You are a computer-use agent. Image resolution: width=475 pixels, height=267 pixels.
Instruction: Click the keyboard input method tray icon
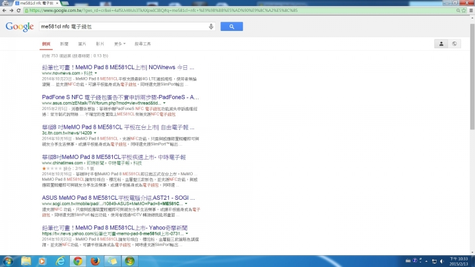[x=408, y=260]
